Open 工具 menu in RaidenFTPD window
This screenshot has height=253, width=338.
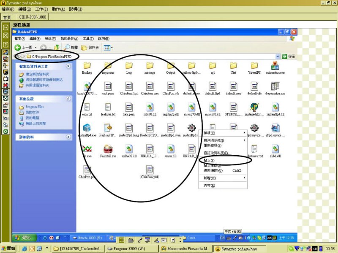pos(88,38)
